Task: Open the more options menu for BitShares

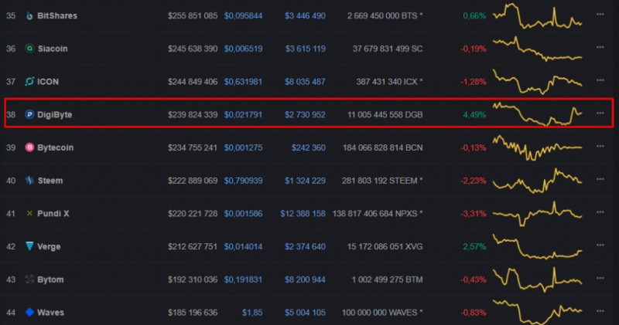Action: coord(600,14)
